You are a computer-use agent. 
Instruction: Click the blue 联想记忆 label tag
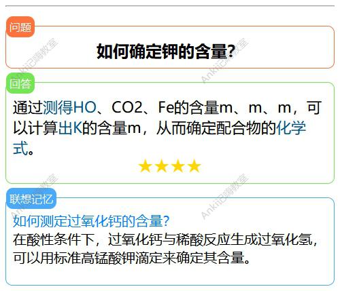coord(31,199)
